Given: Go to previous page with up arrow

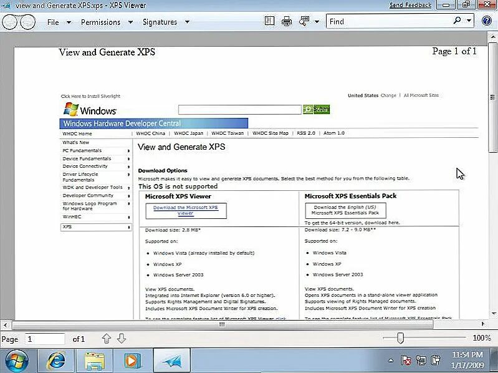Looking at the screenshot, I should [107, 339].
